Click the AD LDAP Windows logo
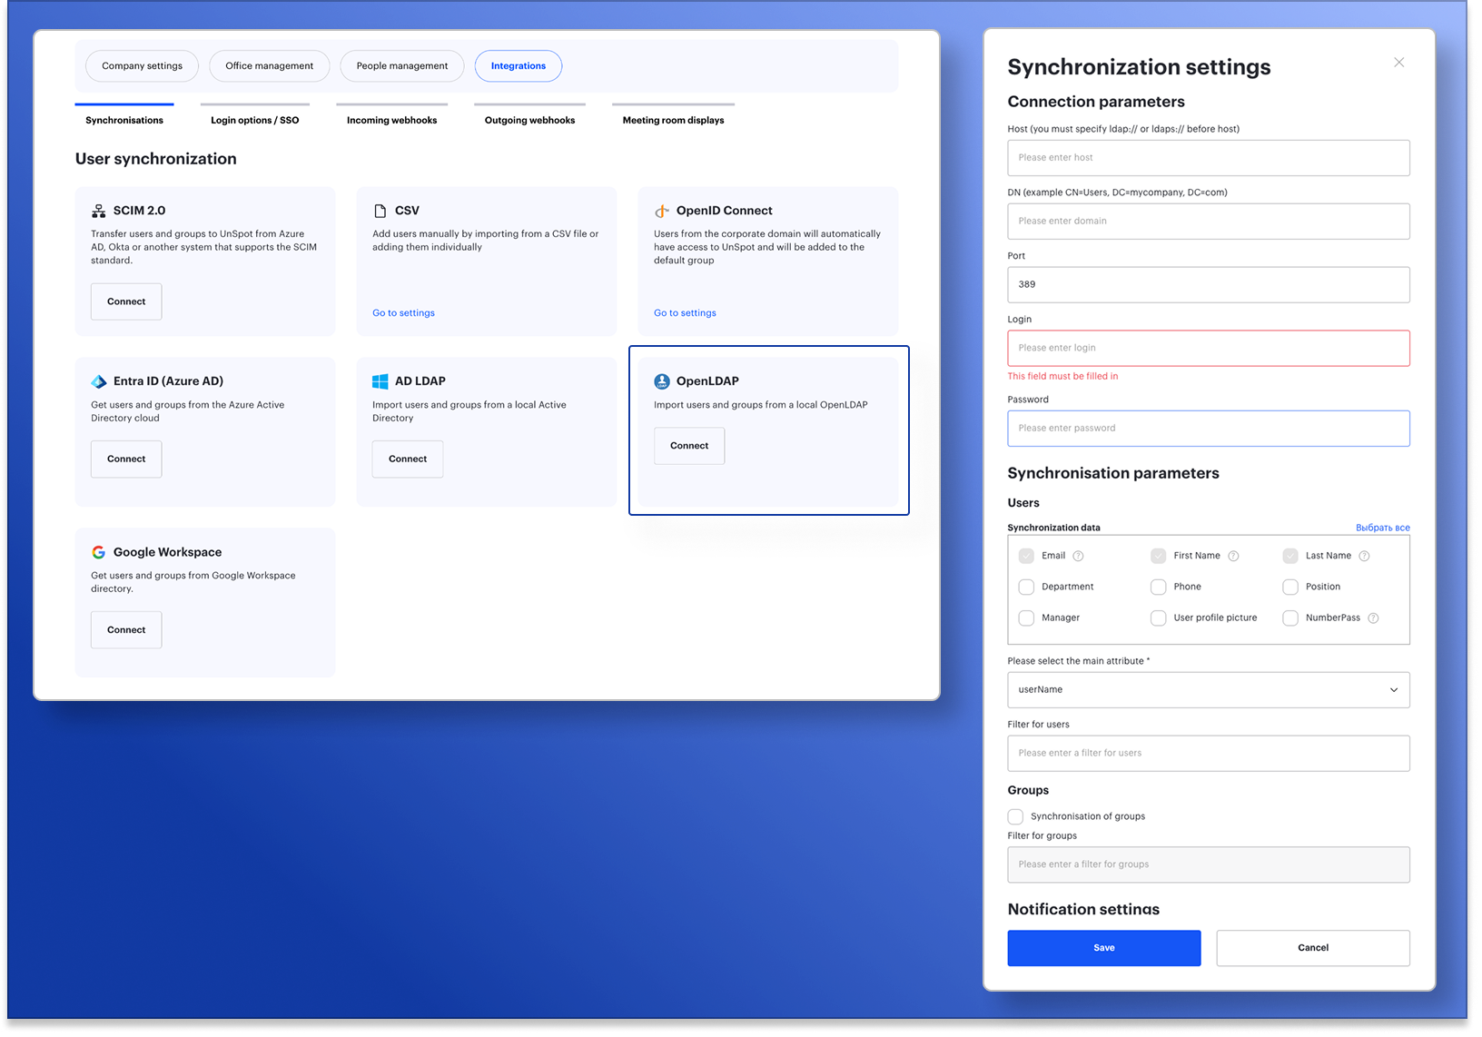The width and height of the screenshot is (1482, 1037). click(x=380, y=381)
